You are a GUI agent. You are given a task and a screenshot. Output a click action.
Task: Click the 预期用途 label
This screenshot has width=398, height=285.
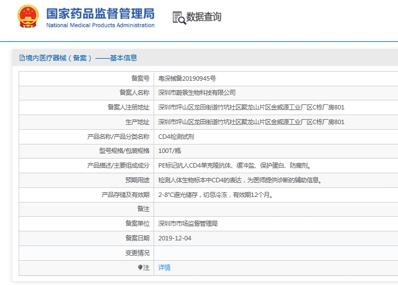(137, 180)
